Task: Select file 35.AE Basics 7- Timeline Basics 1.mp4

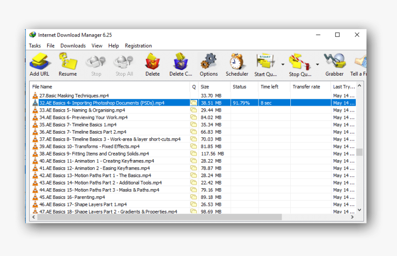Action: click(78, 125)
